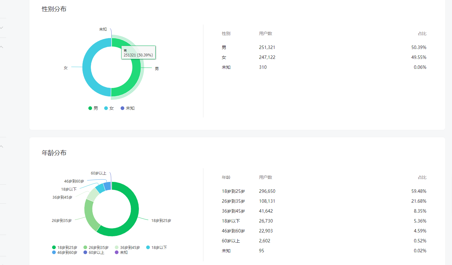Screen dimensions: 452x265
Task: Click the 0.02% percentage cell
Action: (x=420, y=251)
